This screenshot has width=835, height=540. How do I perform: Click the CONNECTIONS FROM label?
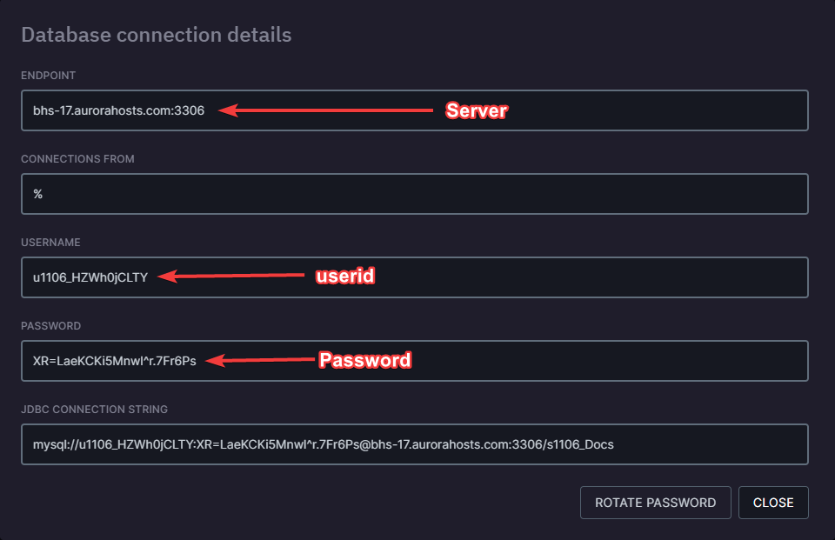coord(78,159)
